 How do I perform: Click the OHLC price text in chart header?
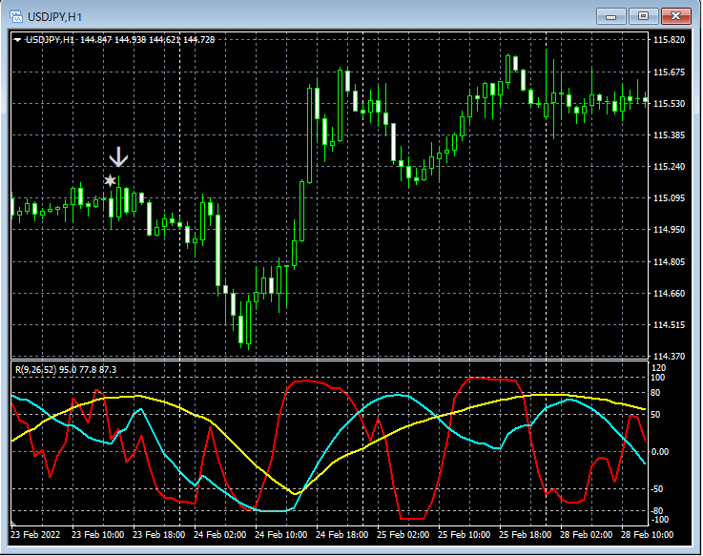[x=147, y=40]
